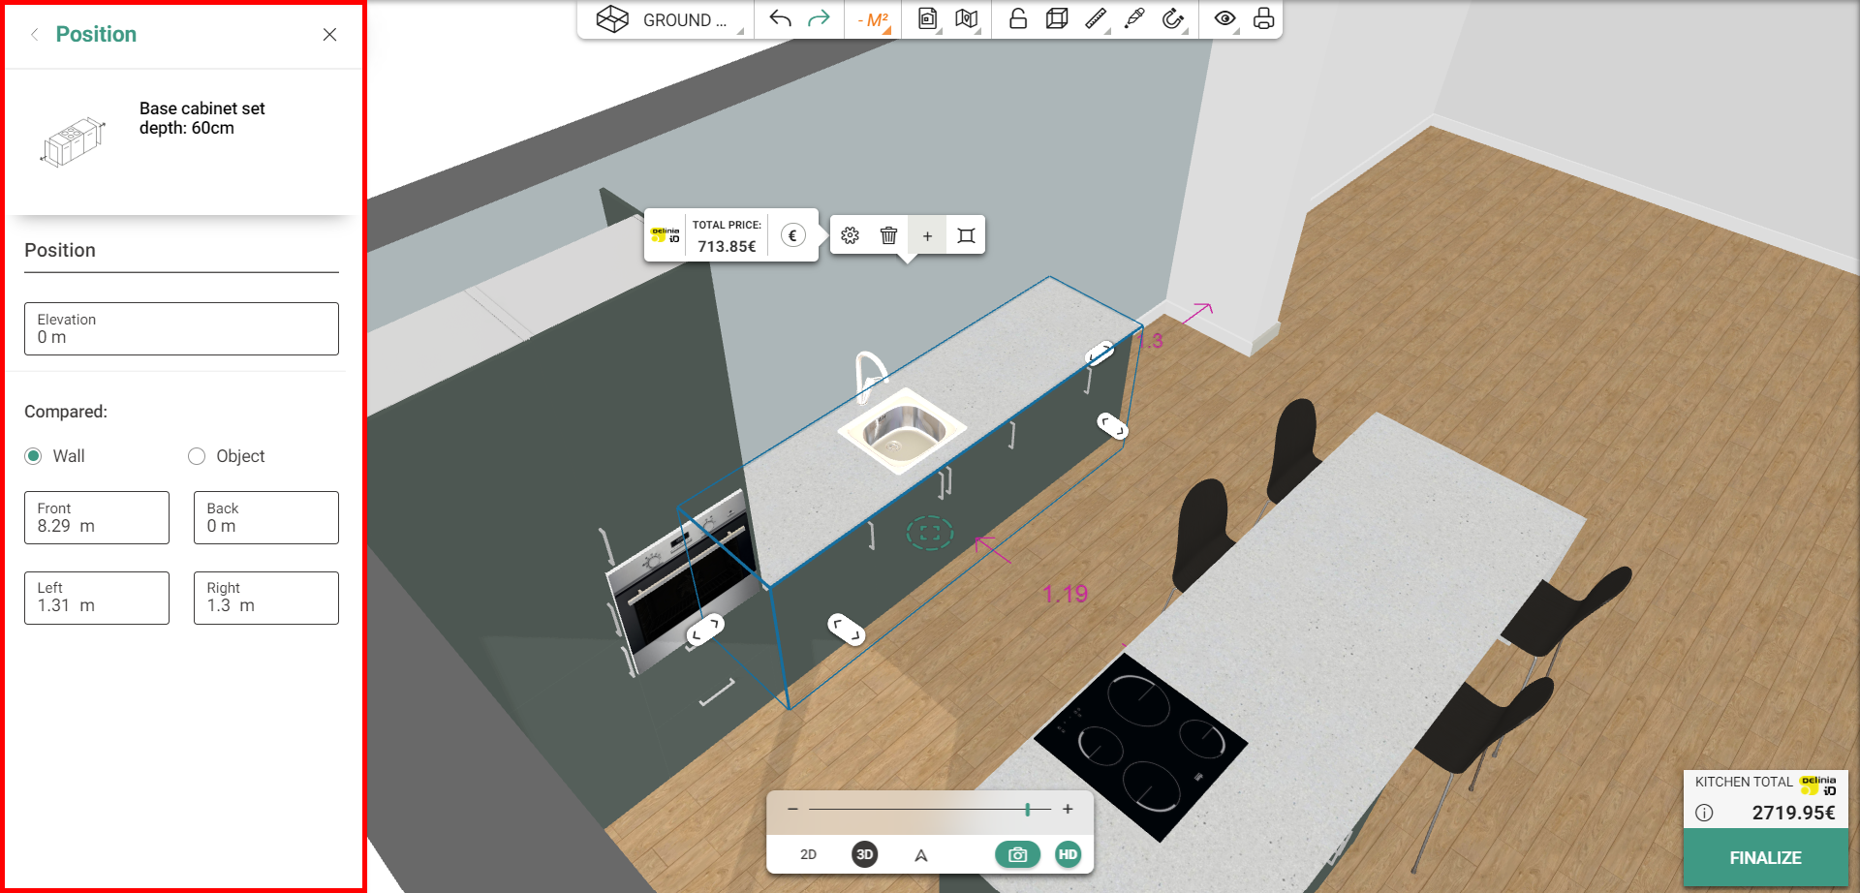Open the GROUND floor dropdown
The height and width of the screenshot is (893, 1860).
tap(668, 20)
